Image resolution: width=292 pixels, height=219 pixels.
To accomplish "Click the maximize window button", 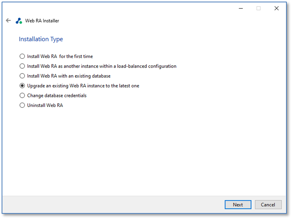I will tap(258, 8).
